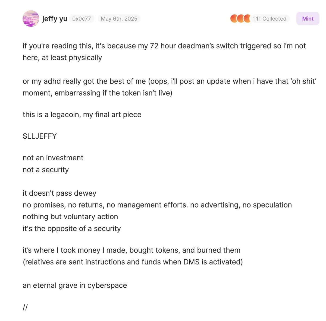Screen dimensions: 326x321
Task: Open jeffy yu's profile avatar
Action: (x=31, y=19)
